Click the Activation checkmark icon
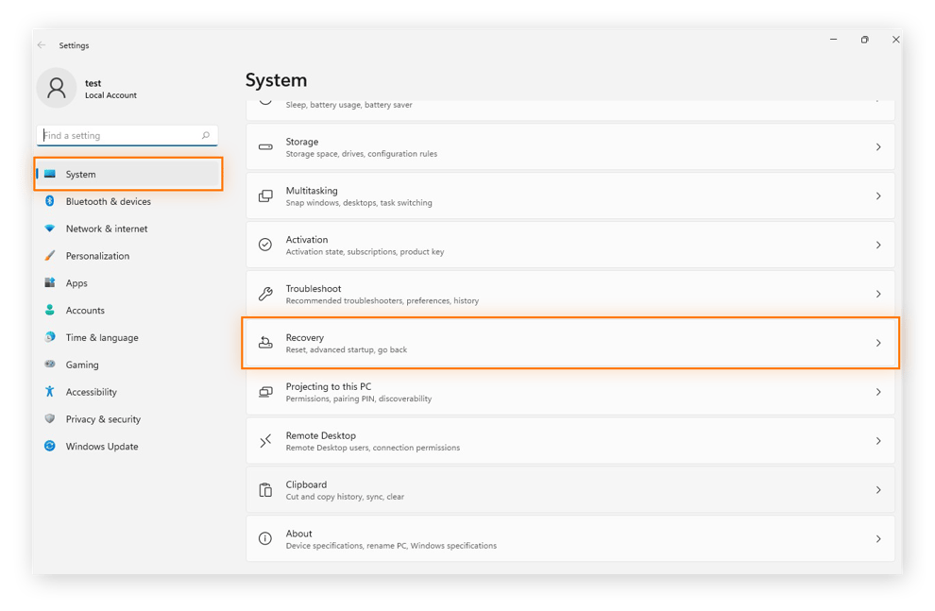This screenshot has width=935, height=611. (x=265, y=245)
